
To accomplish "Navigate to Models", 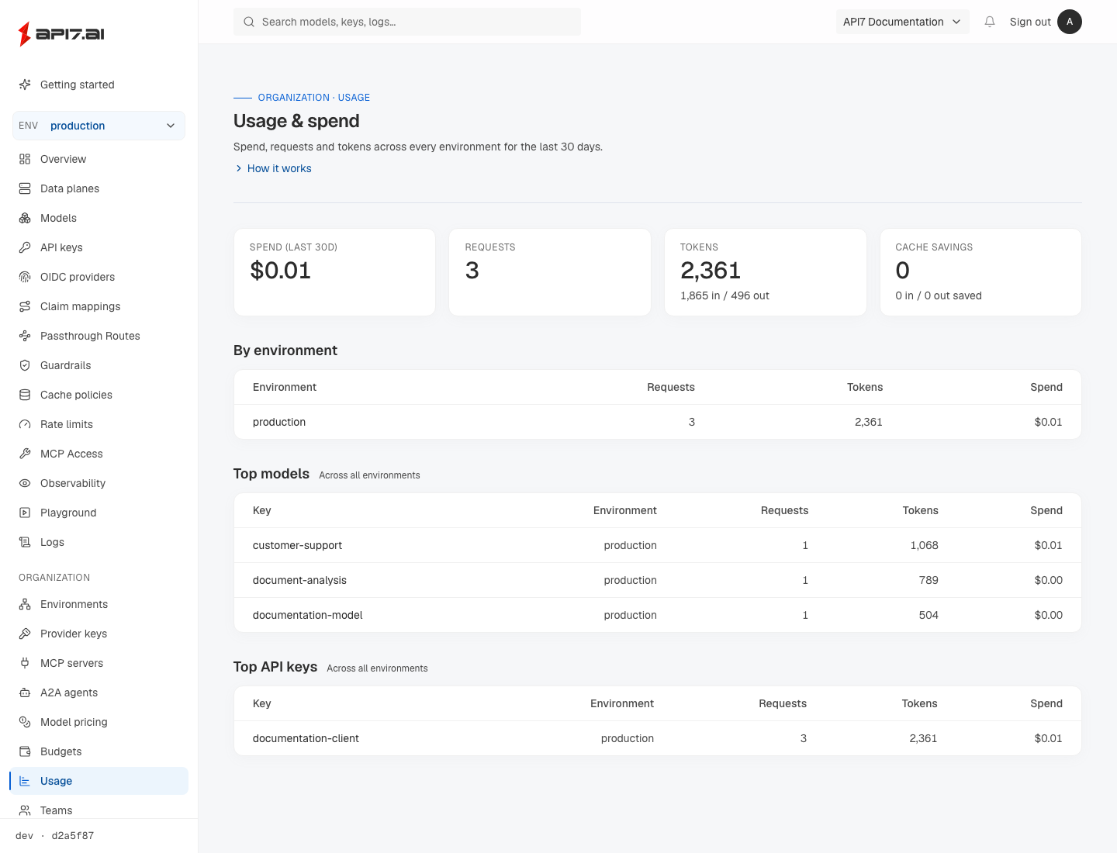I will 99,218.
